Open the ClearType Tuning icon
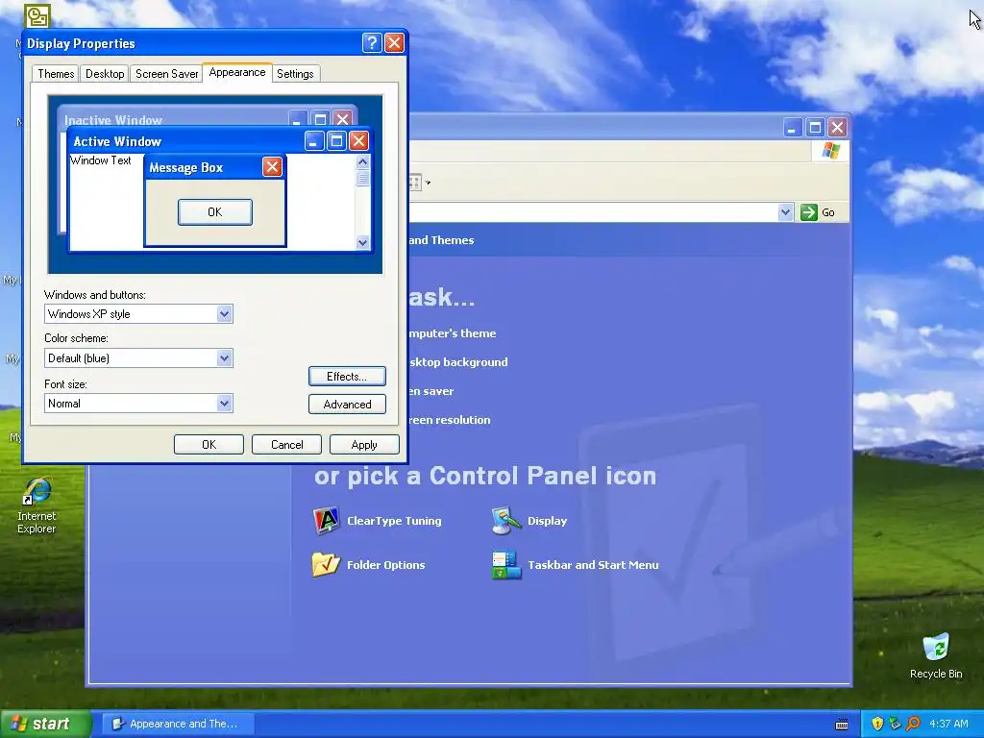Viewport: 984px width, 738px height. (x=326, y=521)
